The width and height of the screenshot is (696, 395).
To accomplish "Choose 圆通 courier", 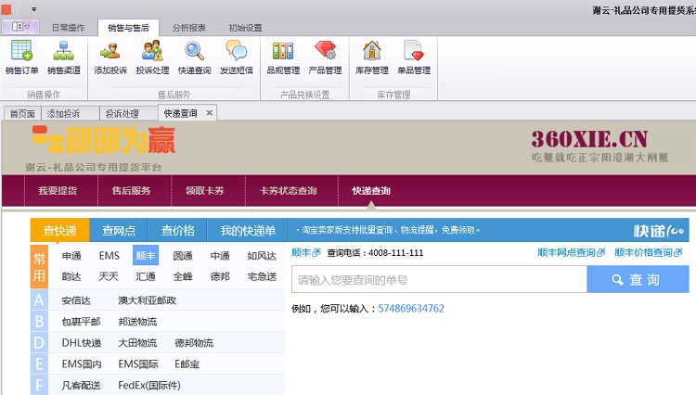I will click(x=183, y=256).
